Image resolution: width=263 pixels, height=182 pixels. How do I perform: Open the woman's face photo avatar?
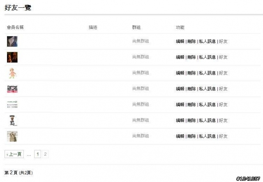12,41
